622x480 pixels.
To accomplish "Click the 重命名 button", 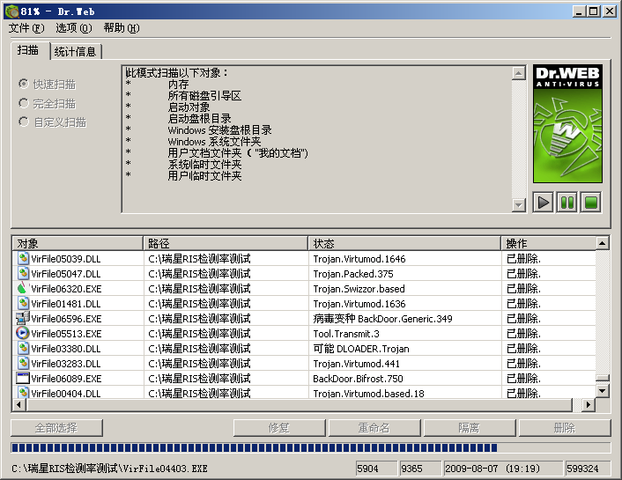I will [374, 428].
